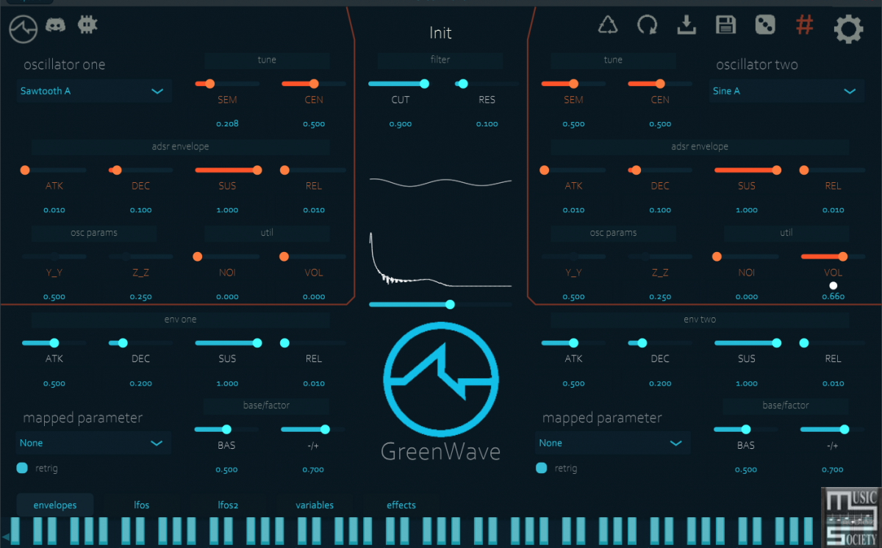Set env two -/+ factor slider
This screenshot has height=548, width=882.
(833, 430)
